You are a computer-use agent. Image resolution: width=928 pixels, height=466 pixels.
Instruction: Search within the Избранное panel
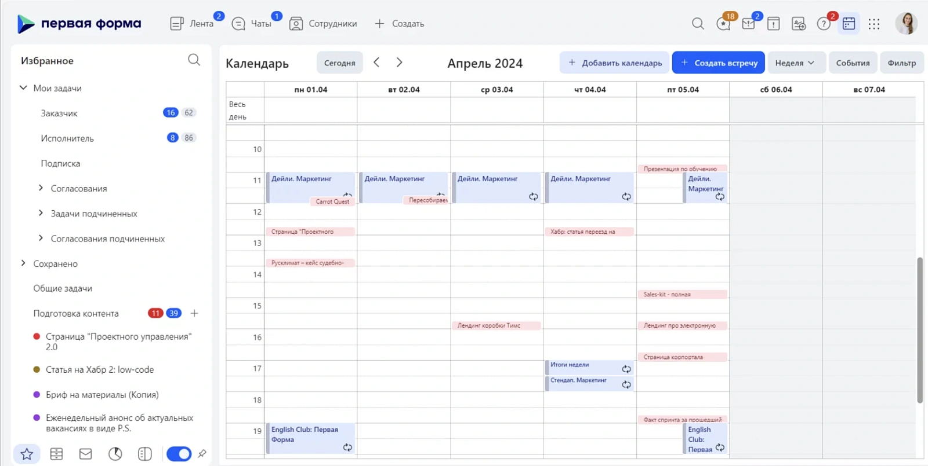tap(194, 60)
